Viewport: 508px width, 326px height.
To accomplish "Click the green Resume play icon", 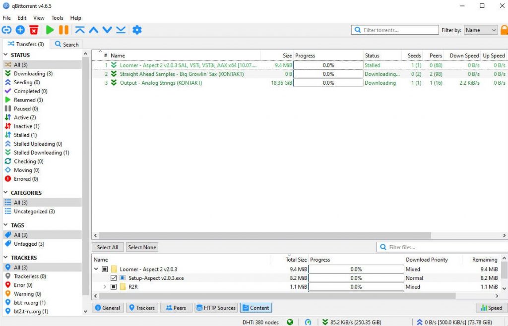I will click(50, 30).
